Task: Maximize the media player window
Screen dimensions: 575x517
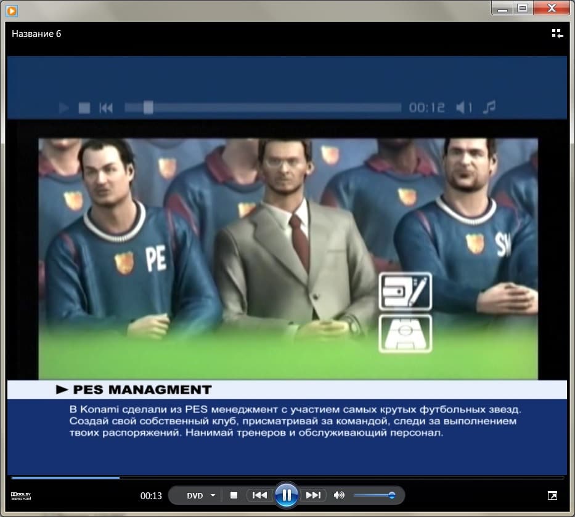Action: 523,8
